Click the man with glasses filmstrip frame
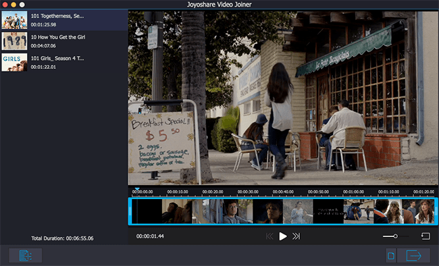439x266 pixels. pyautogui.click(x=238, y=211)
